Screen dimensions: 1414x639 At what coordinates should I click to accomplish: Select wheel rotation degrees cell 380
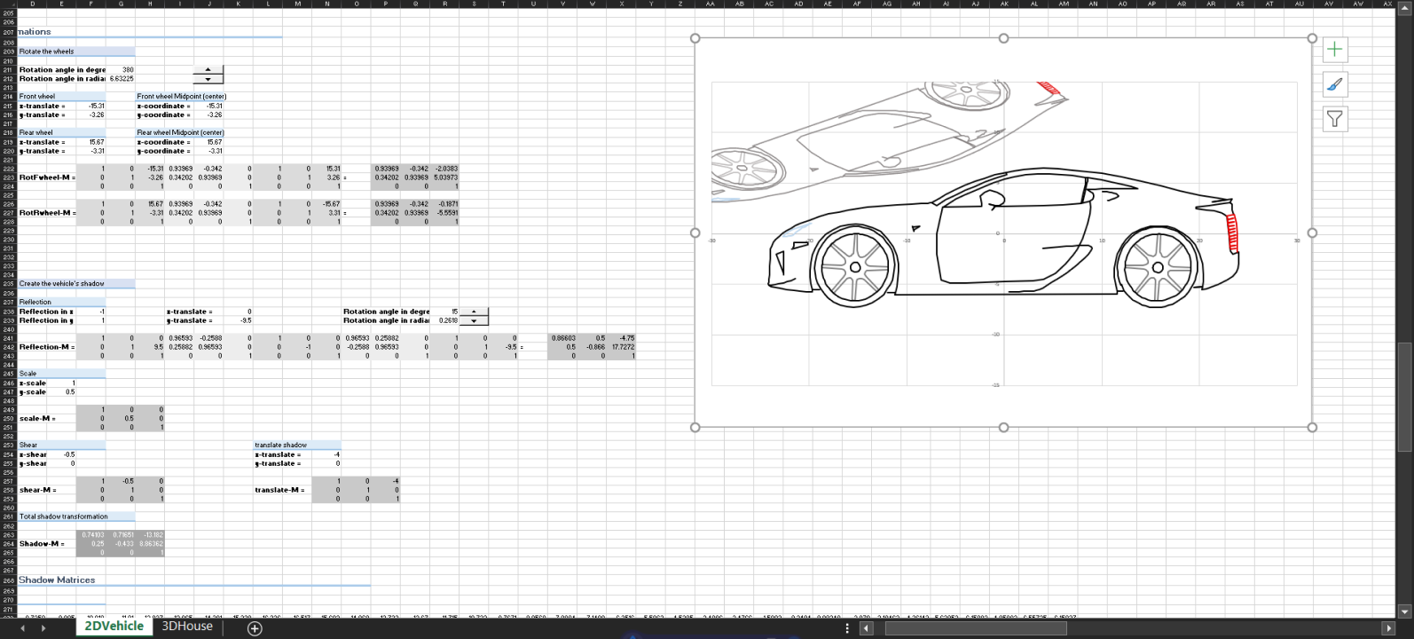[x=121, y=69]
